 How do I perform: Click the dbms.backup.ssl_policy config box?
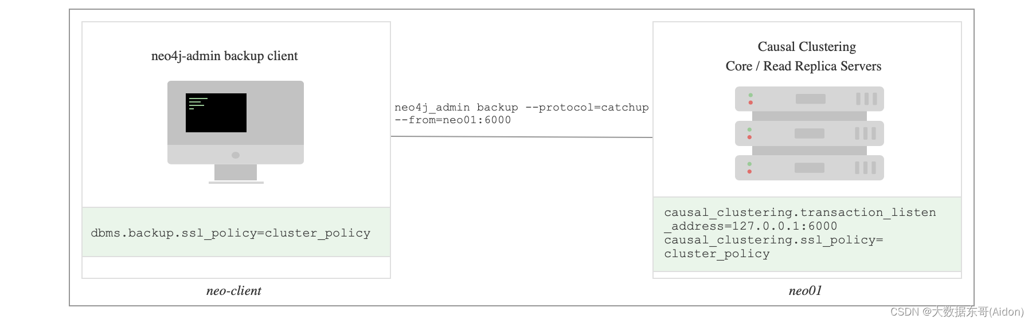tap(230, 233)
